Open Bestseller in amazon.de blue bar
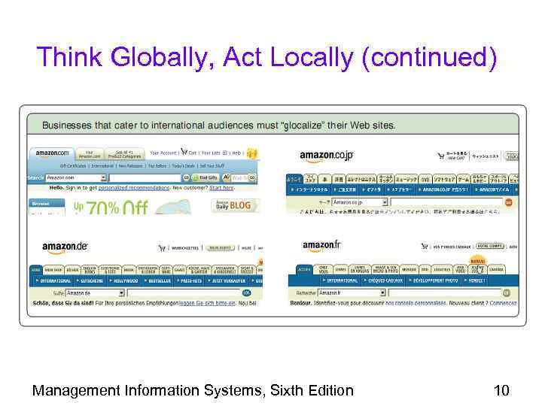The width and height of the screenshot is (542, 406). pyautogui.click(x=160, y=281)
